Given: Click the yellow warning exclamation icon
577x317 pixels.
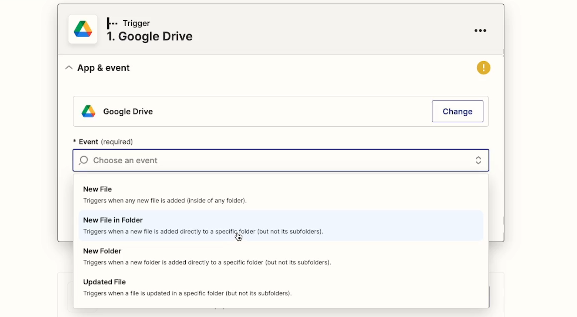Looking at the screenshot, I should click(483, 68).
